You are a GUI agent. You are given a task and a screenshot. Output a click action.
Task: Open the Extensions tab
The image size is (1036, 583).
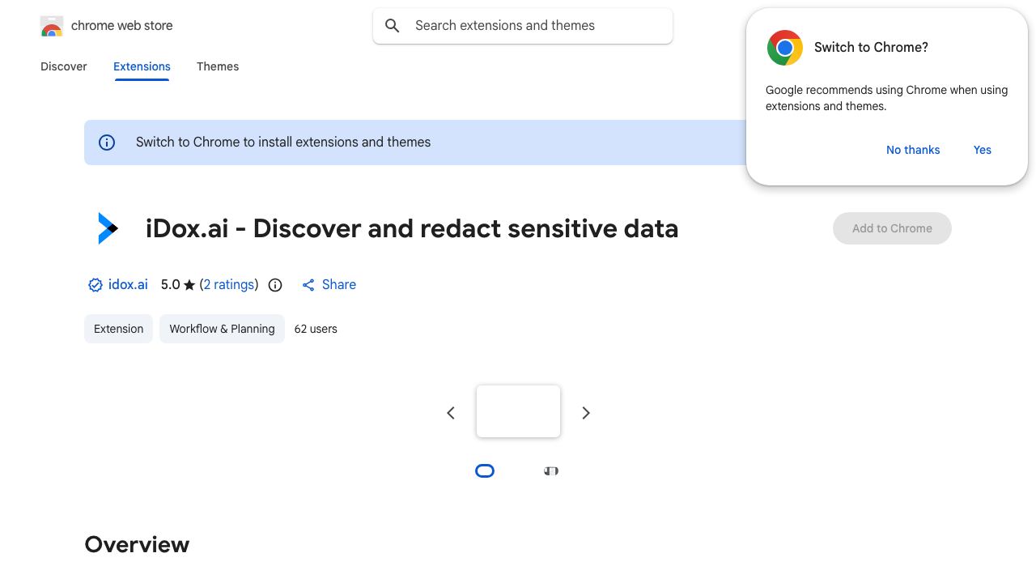(142, 66)
